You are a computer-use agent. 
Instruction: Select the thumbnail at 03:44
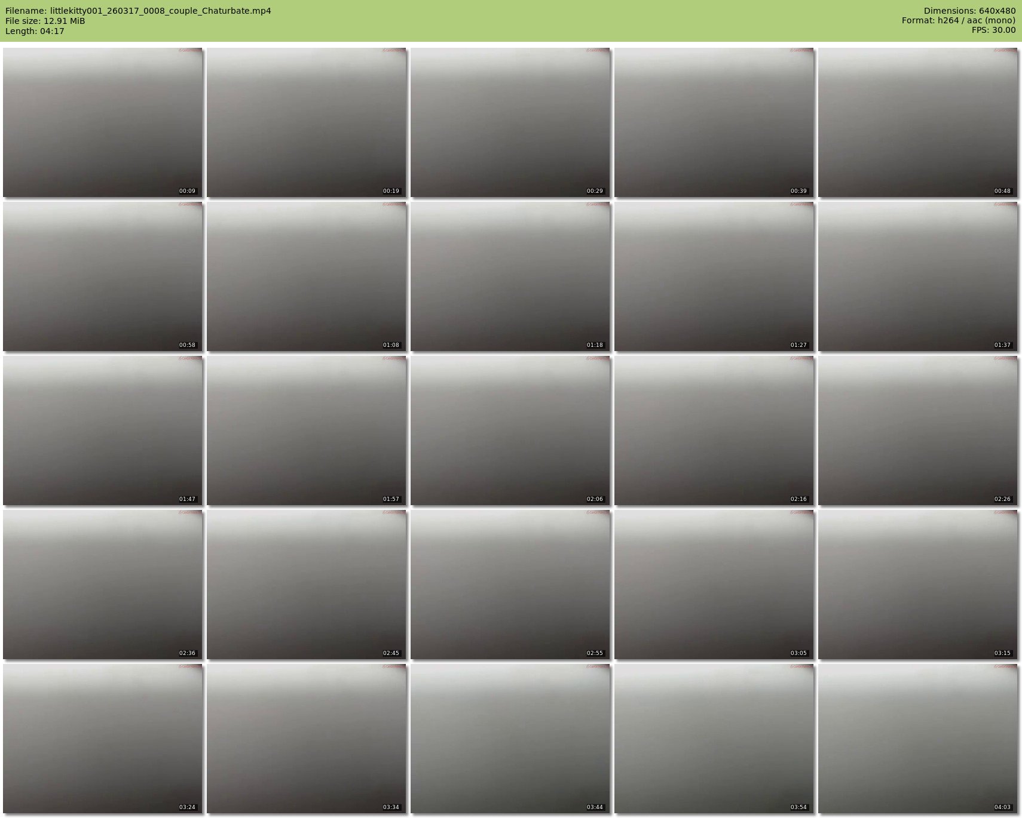click(x=510, y=739)
